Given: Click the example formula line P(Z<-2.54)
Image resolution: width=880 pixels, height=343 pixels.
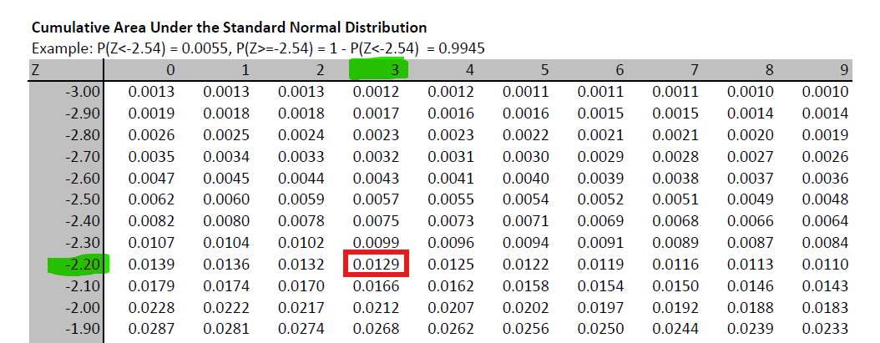Looking at the screenshot, I should (x=258, y=48).
